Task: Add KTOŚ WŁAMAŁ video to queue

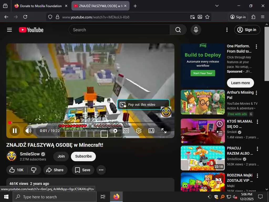Action: pos(220,133)
